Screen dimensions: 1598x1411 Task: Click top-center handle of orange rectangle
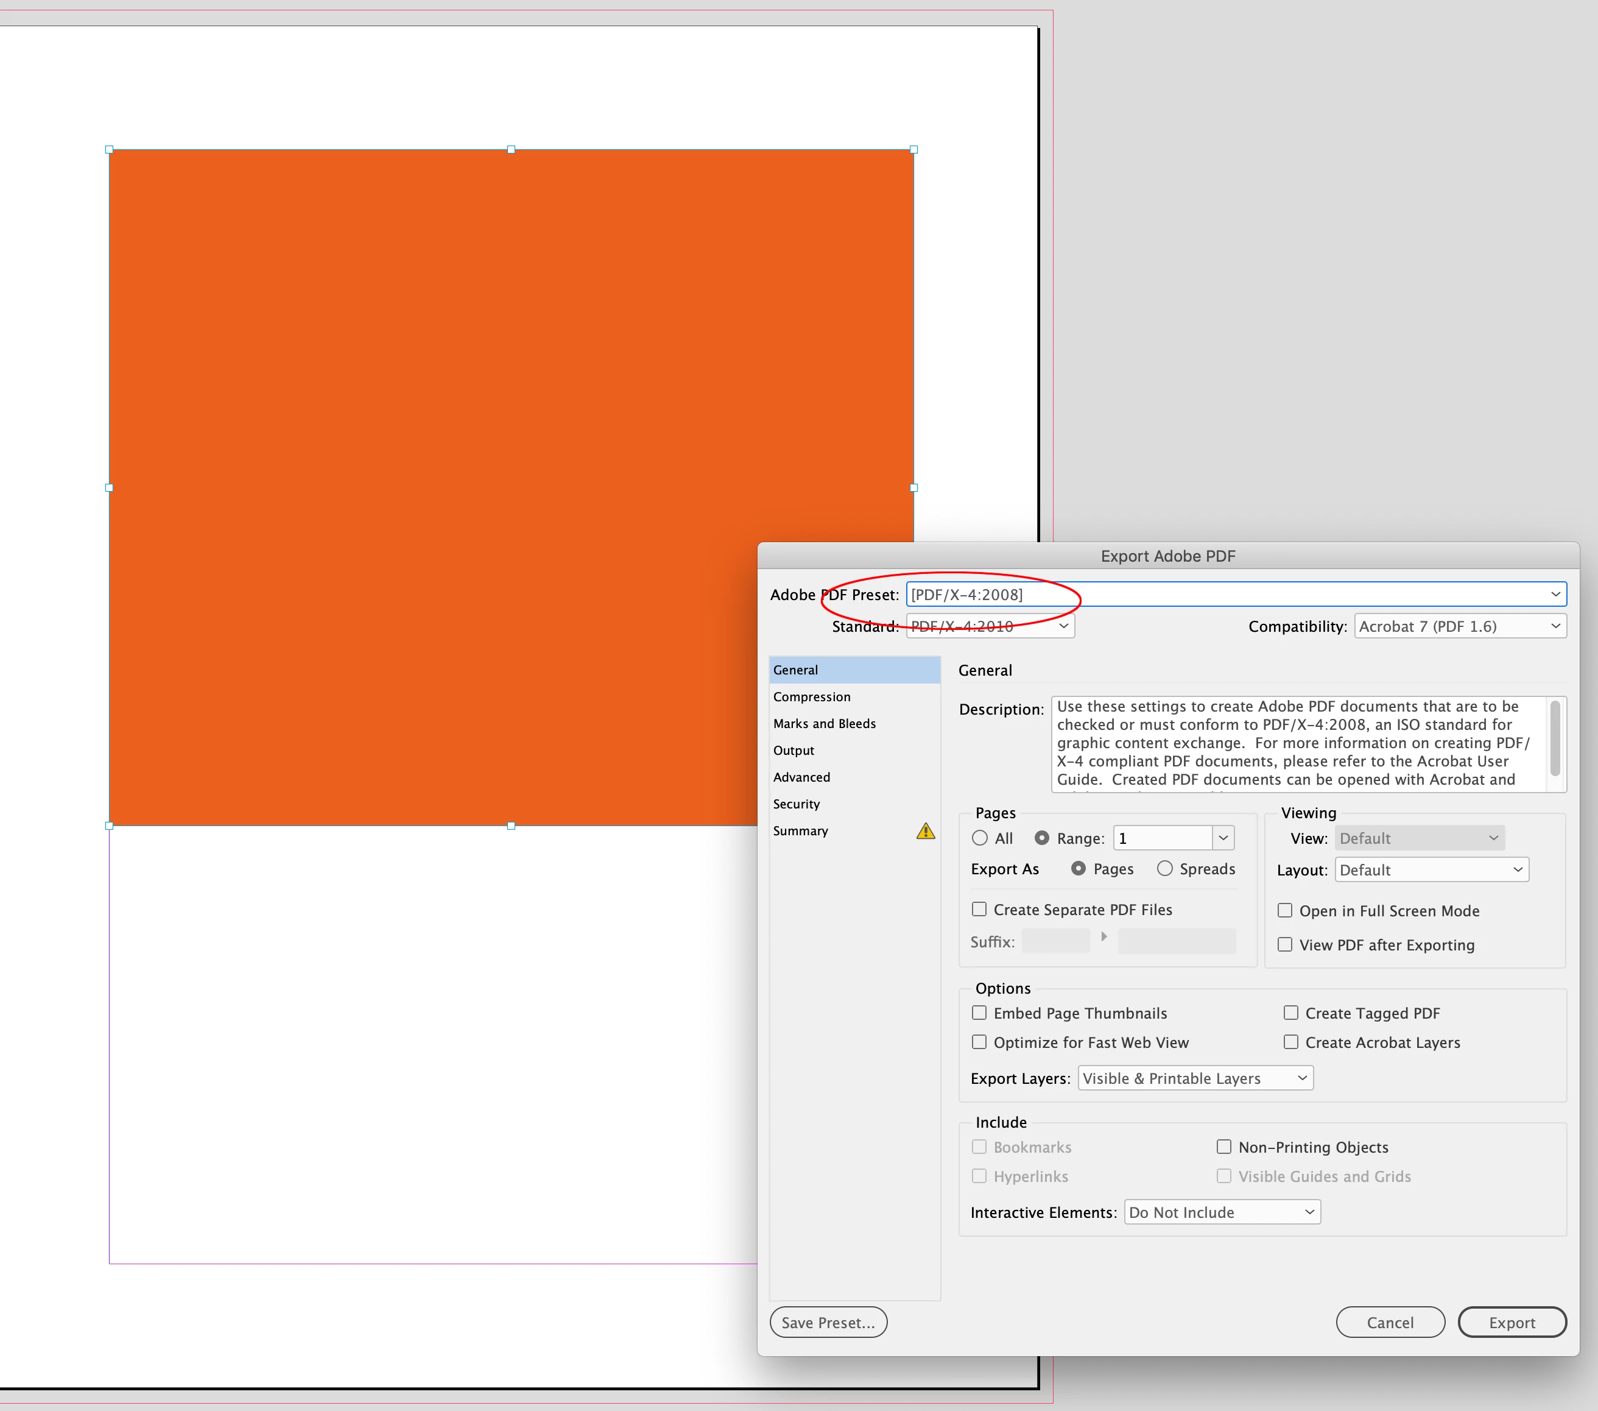click(510, 149)
